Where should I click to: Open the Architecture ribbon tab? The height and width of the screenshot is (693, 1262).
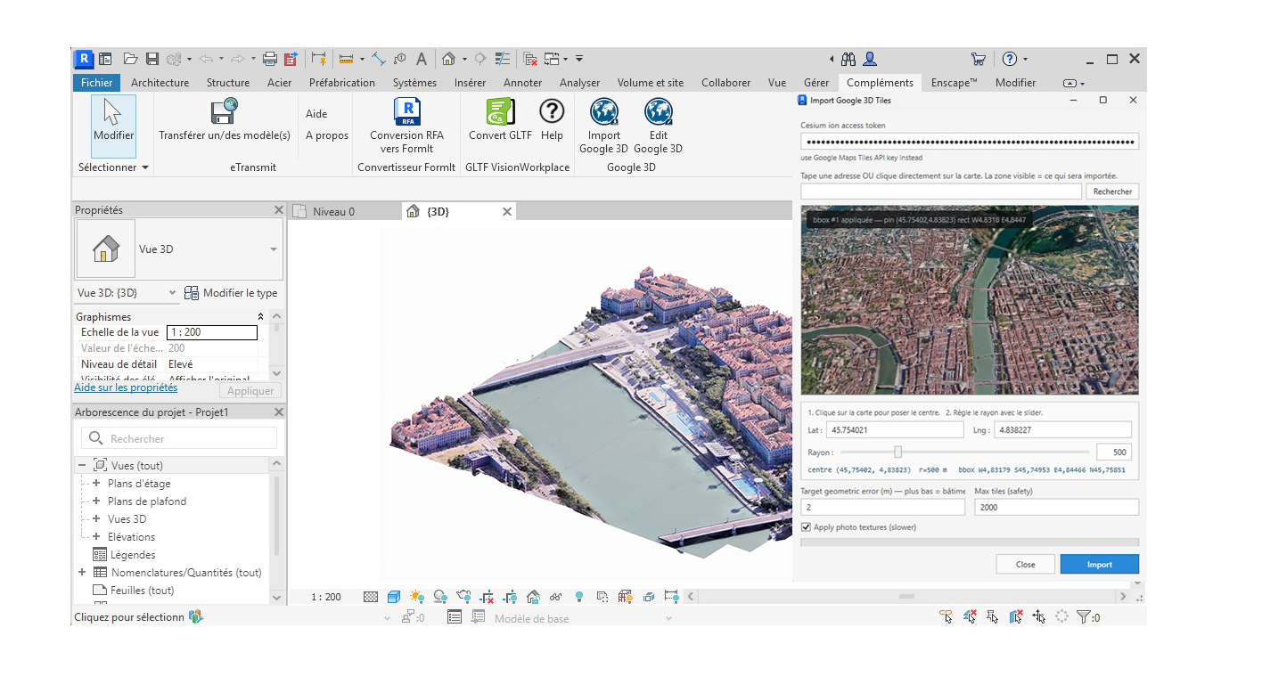[160, 83]
